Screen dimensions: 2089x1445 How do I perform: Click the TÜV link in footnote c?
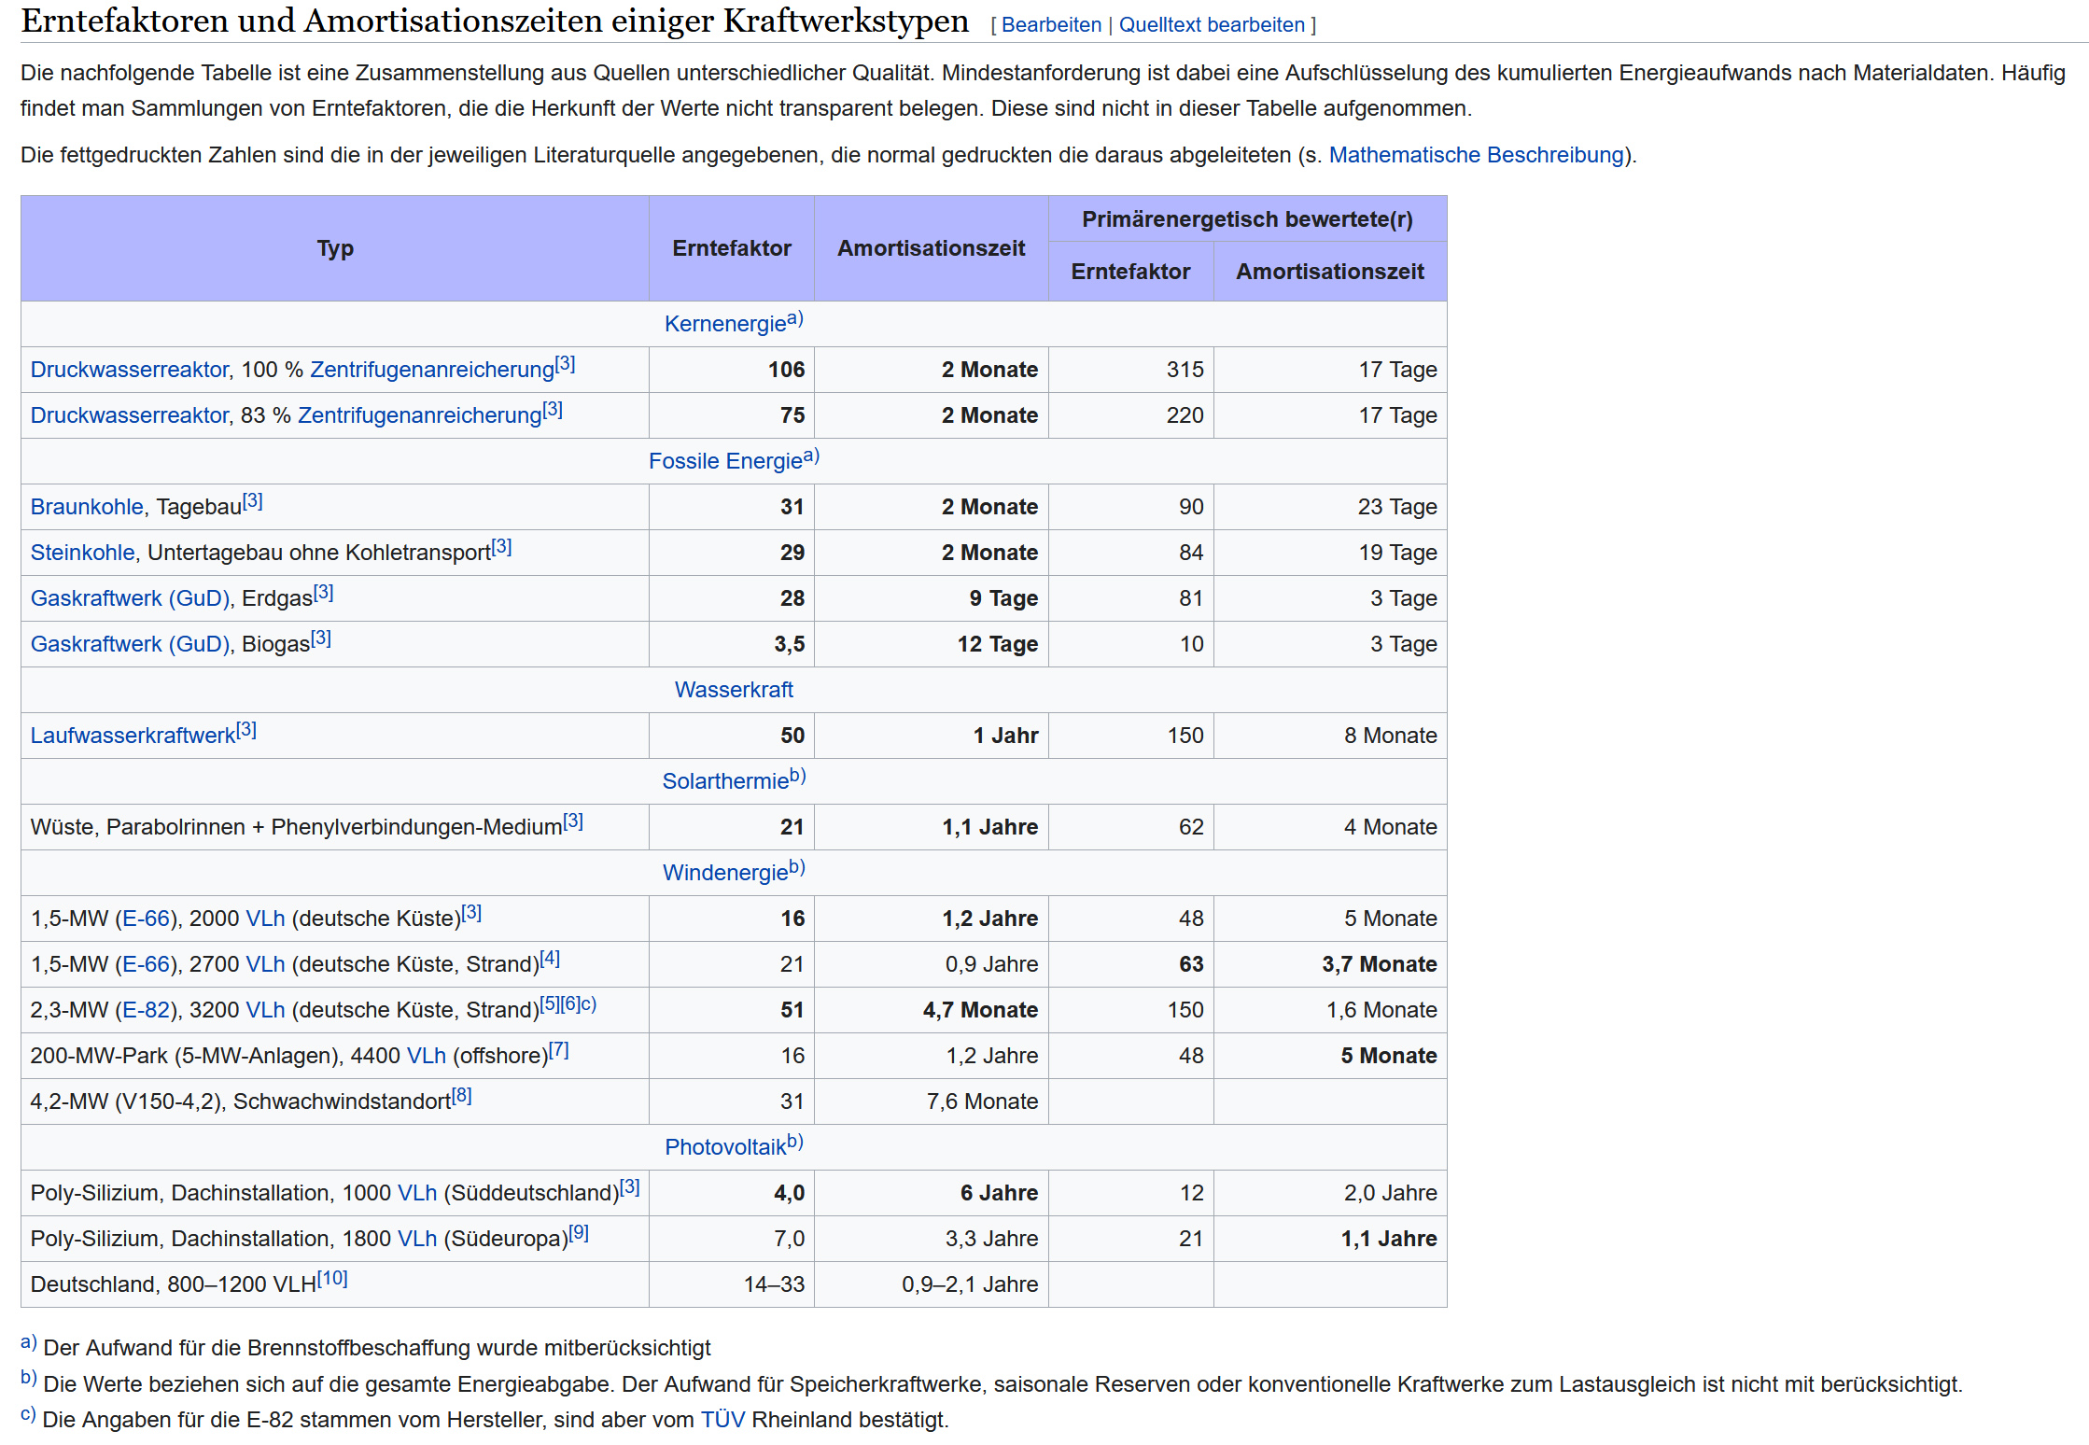722,1420
